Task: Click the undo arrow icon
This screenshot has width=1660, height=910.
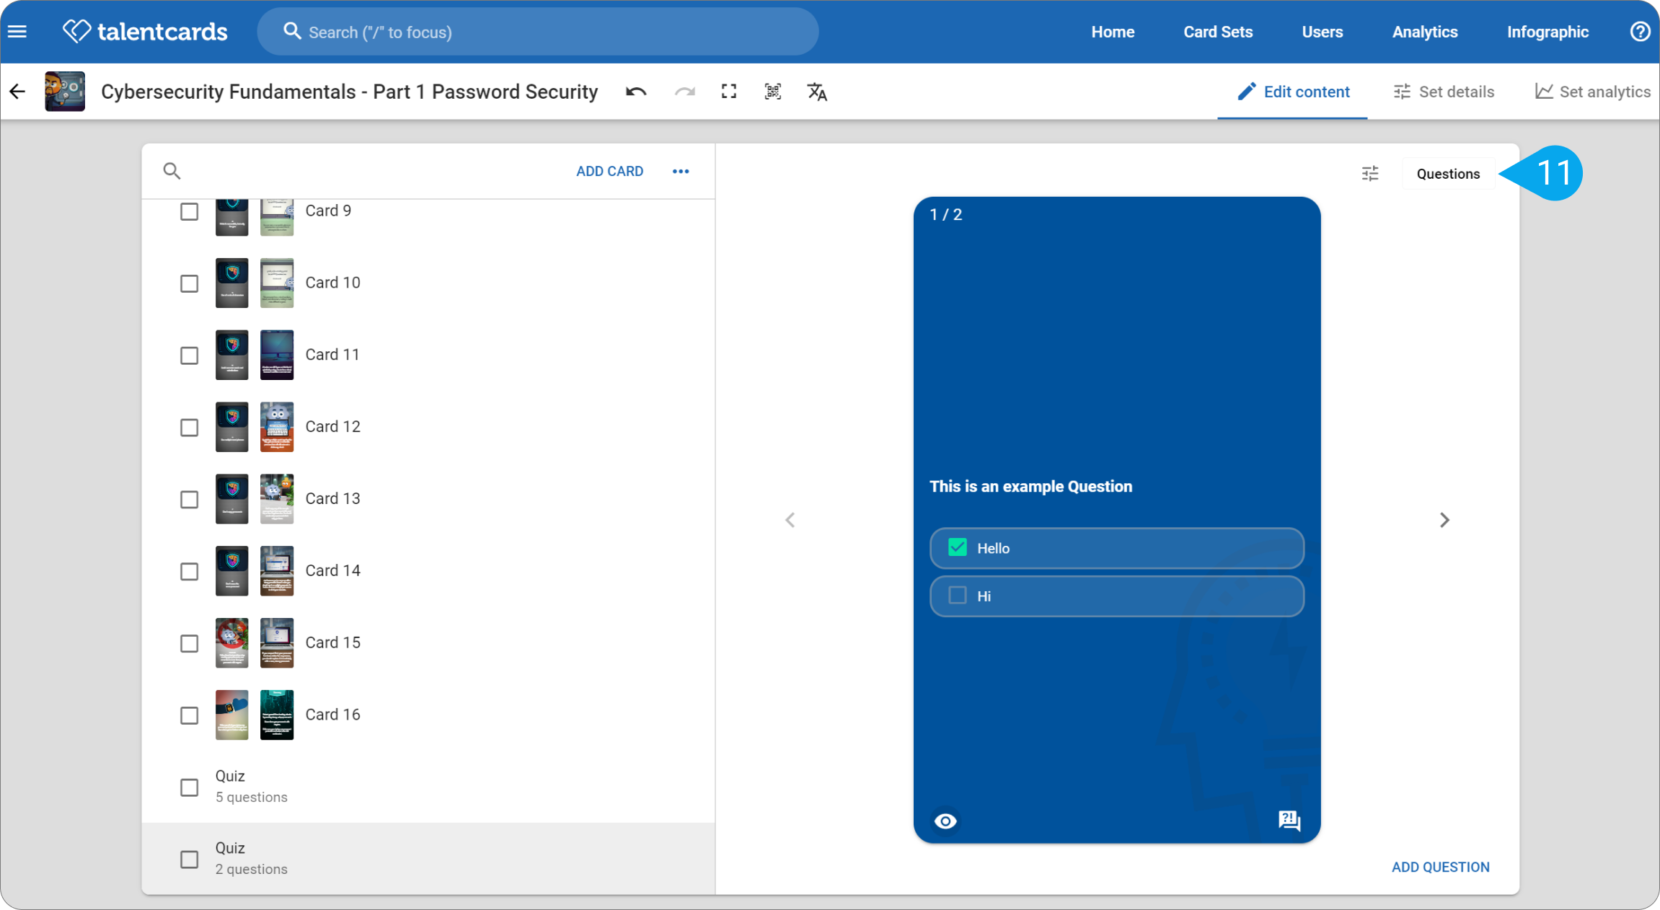Action: [635, 92]
